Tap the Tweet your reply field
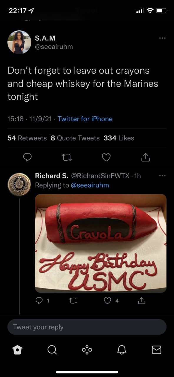Screen dimensions: 174x377 (x=87, y=327)
